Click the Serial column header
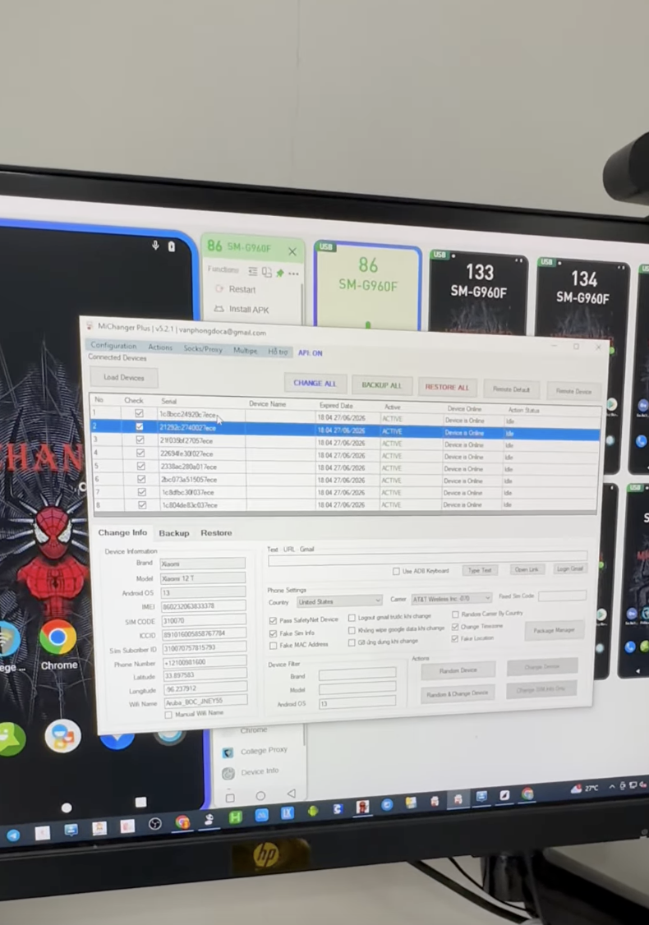Viewport: 649px width, 925px height. coord(168,401)
